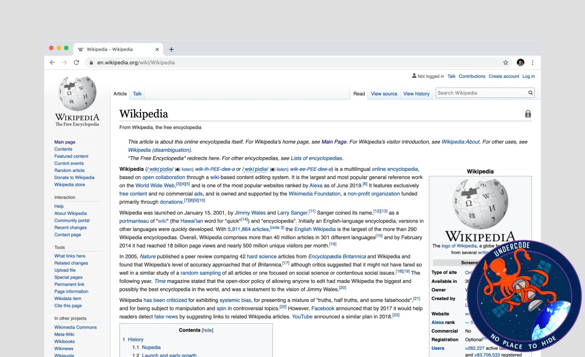Hide the Contents box via hide link
Image resolution: width=585 pixels, height=357 pixels.
point(208,330)
